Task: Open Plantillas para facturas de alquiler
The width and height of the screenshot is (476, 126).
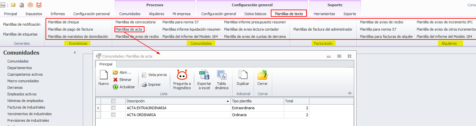Action: pyautogui.click(x=386, y=37)
